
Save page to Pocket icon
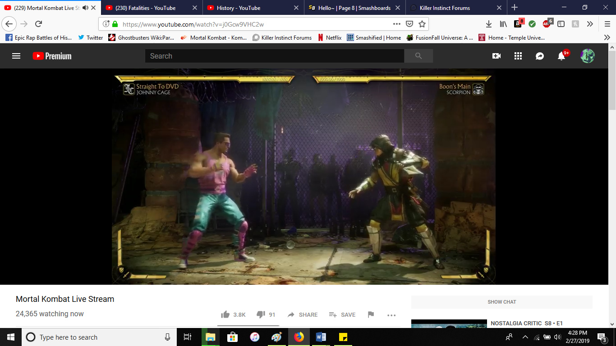coord(409,24)
